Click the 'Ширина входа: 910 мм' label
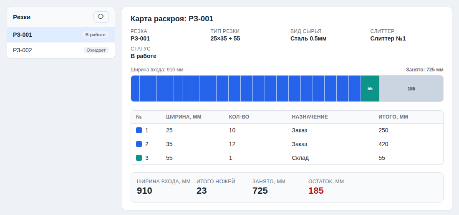Screen dimensions: 459x215 click(157, 70)
